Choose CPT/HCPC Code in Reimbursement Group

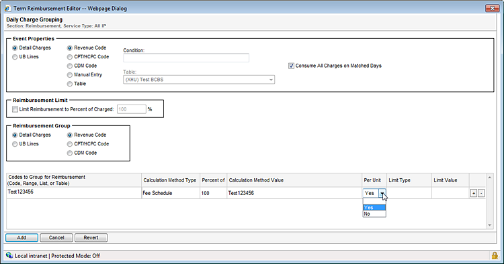pos(70,144)
